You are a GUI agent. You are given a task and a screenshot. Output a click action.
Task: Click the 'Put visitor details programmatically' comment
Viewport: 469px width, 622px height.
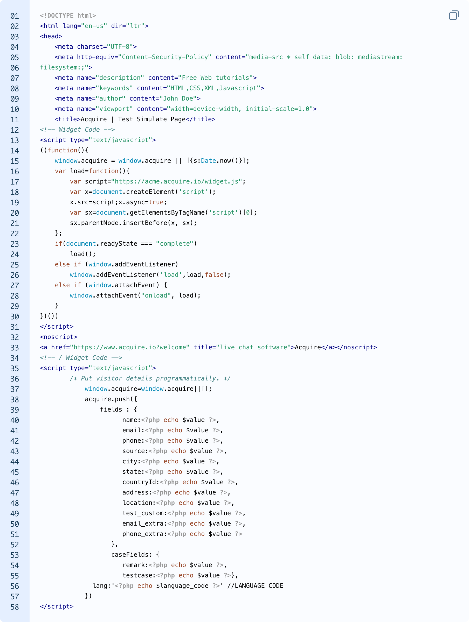pos(150,378)
